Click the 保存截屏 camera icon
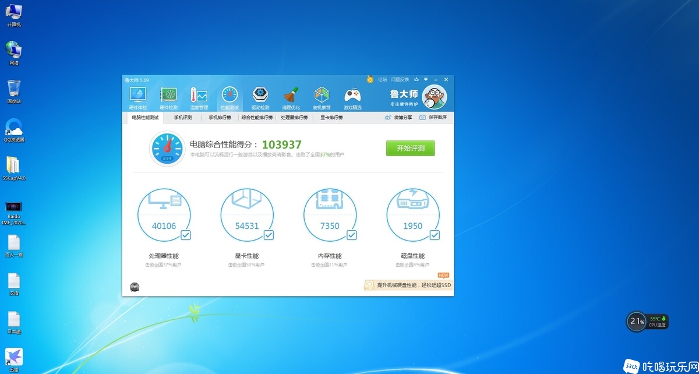This screenshot has height=374, width=699. (x=422, y=118)
